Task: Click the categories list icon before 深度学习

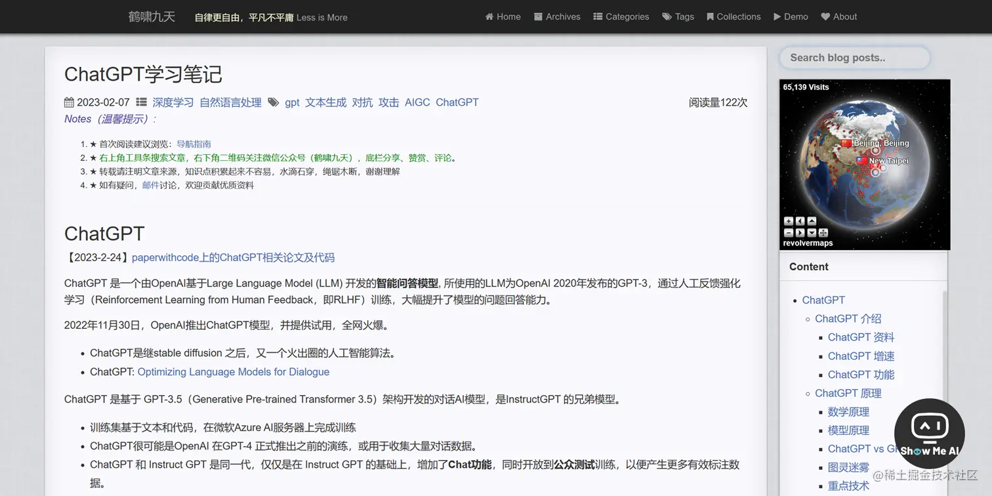Action: (x=141, y=102)
